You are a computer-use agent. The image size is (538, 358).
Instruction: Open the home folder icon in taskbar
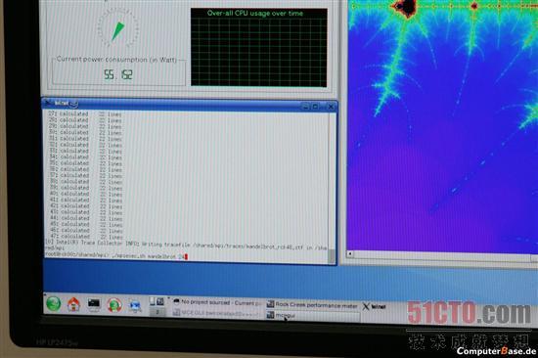(x=73, y=304)
